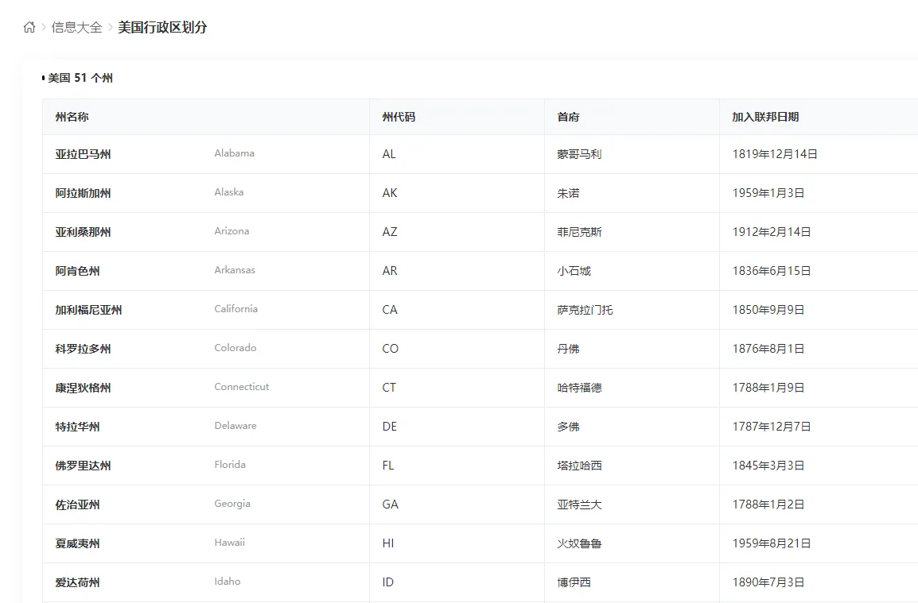The image size is (918, 603).
Task: Click the capital 丹佛
Action: 568,349
